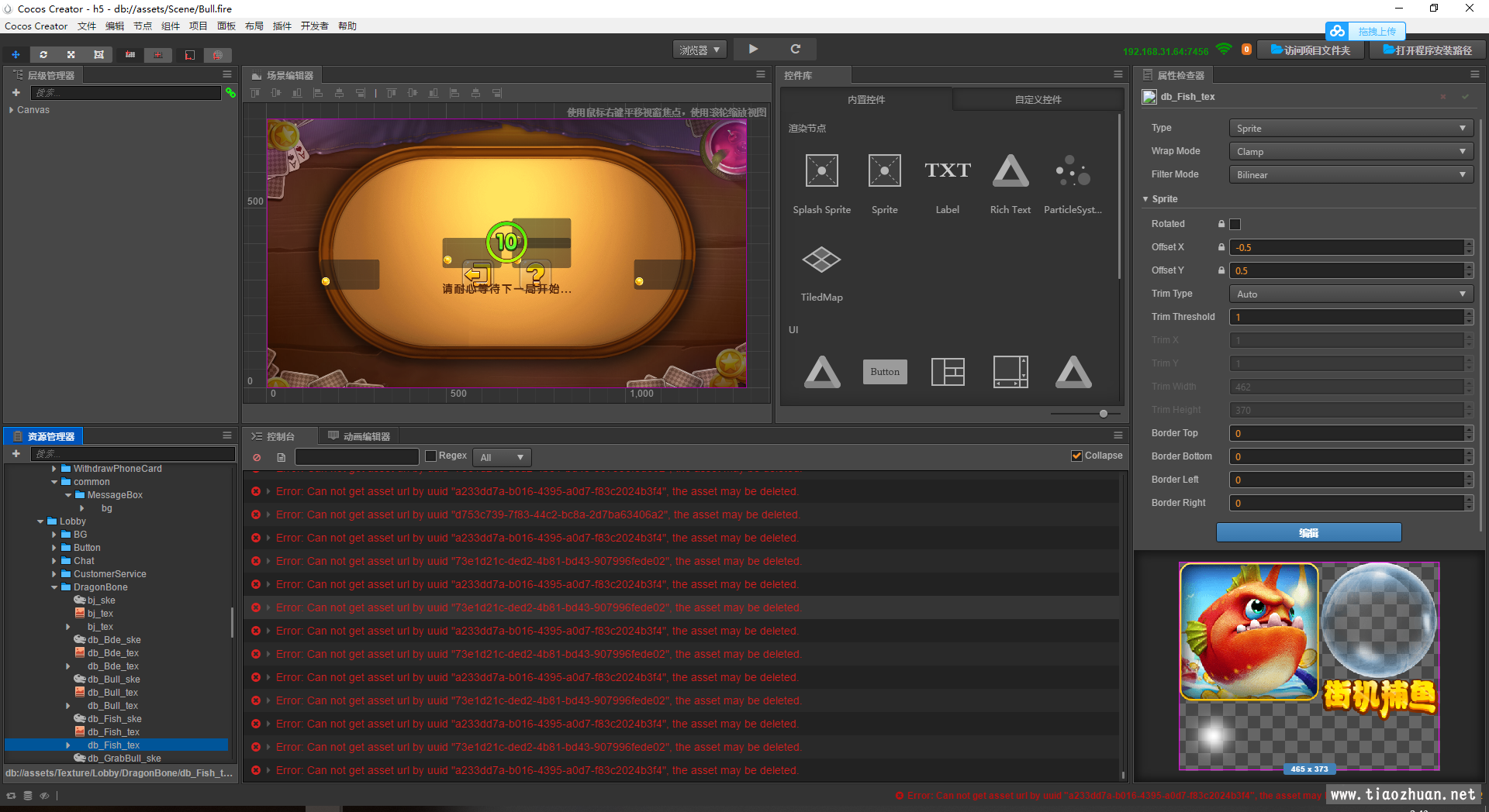Add an asset with assets plus button
The width and height of the screenshot is (1489, 812).
tap(16, 454)
